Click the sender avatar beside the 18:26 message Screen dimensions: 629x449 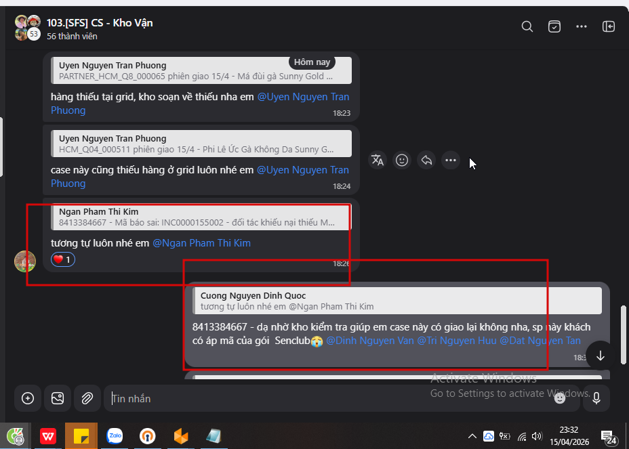coord(25,261)
